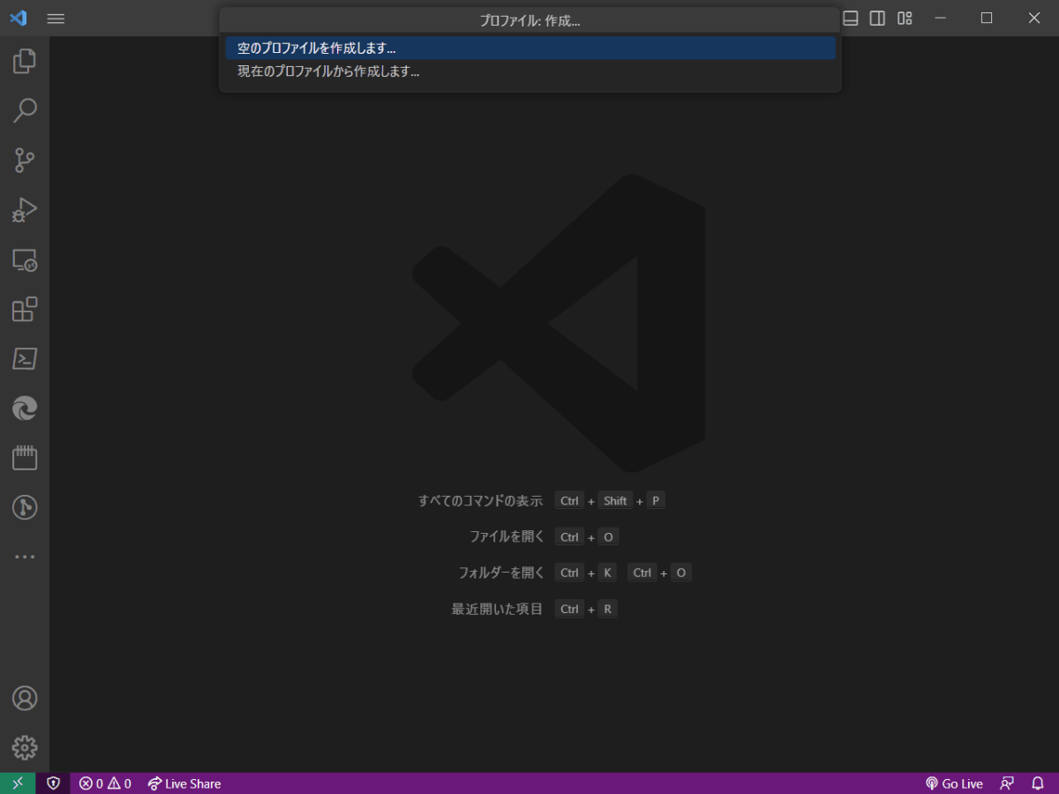Viewport: 1059px width, 794px height.
Task: Open Run and Debug view
Action: pos(25,210)
